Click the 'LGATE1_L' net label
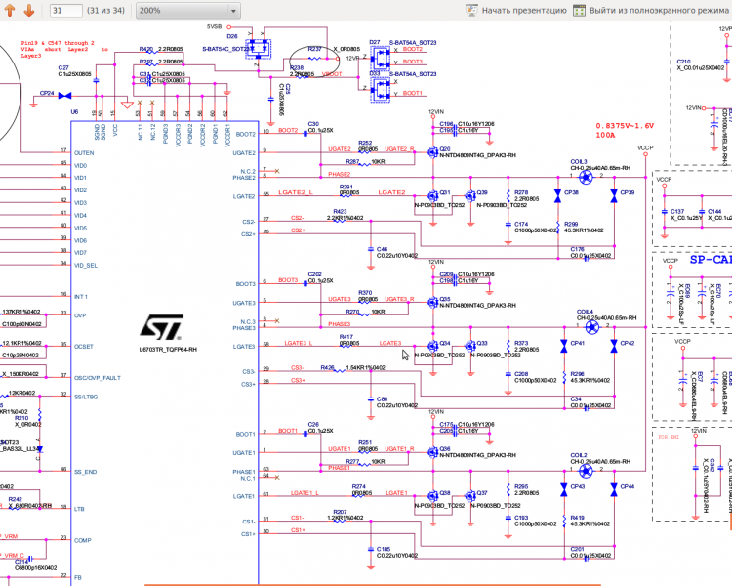Viewport: 732px width, 586px height. click(305, 492)
